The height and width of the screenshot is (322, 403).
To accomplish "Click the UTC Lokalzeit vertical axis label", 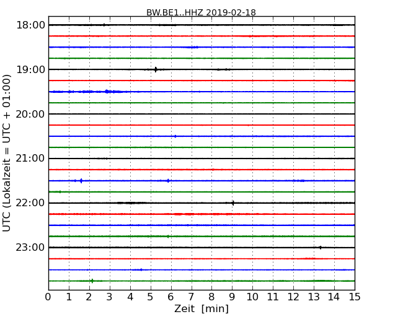I will pyautogui.click(x=7, y=153).
